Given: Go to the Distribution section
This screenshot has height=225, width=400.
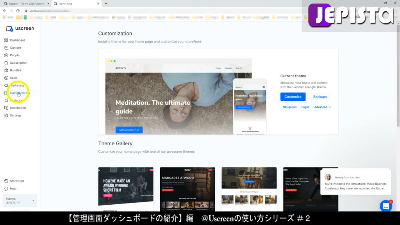Looking at the screenshot, I should (18, 108).
